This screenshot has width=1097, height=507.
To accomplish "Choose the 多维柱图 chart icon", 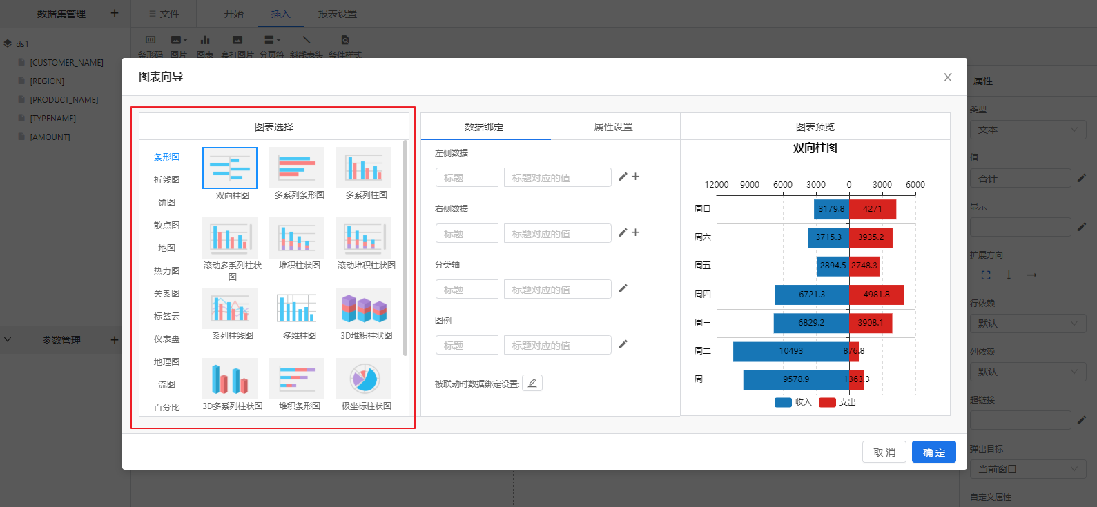I will point(297,308).
